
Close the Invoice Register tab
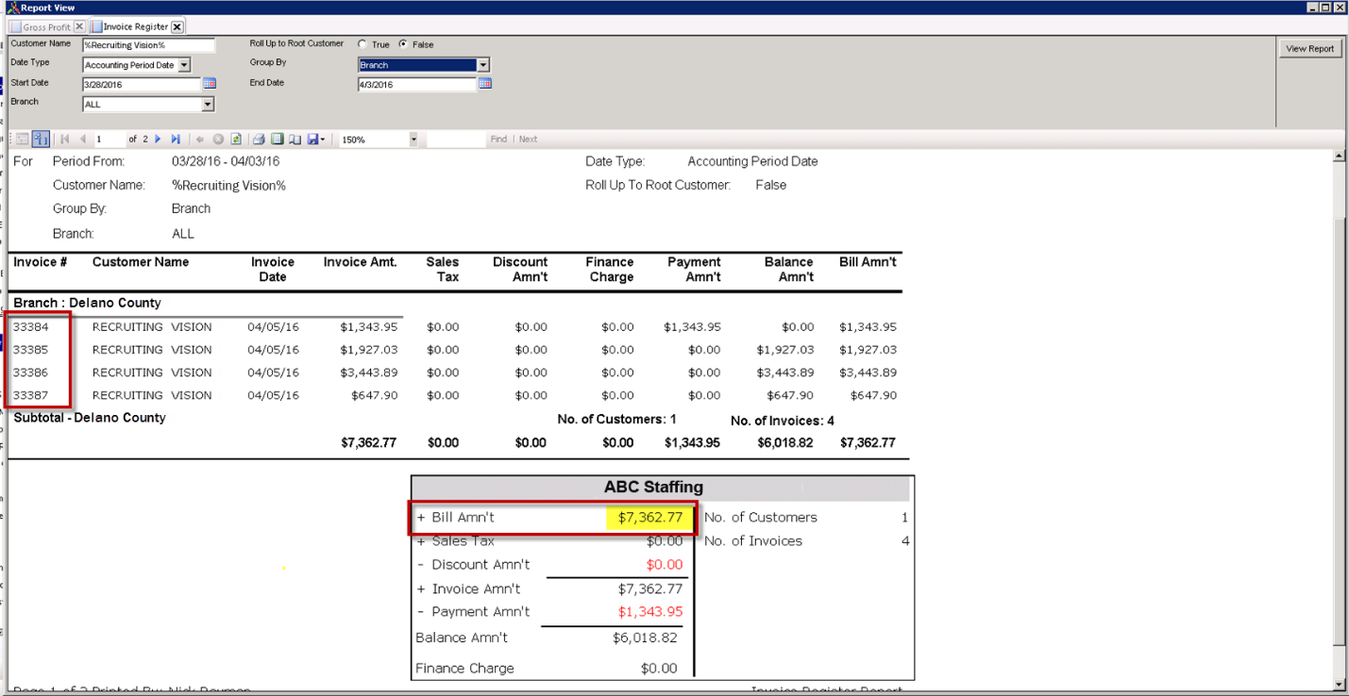(x=177, y=26)
